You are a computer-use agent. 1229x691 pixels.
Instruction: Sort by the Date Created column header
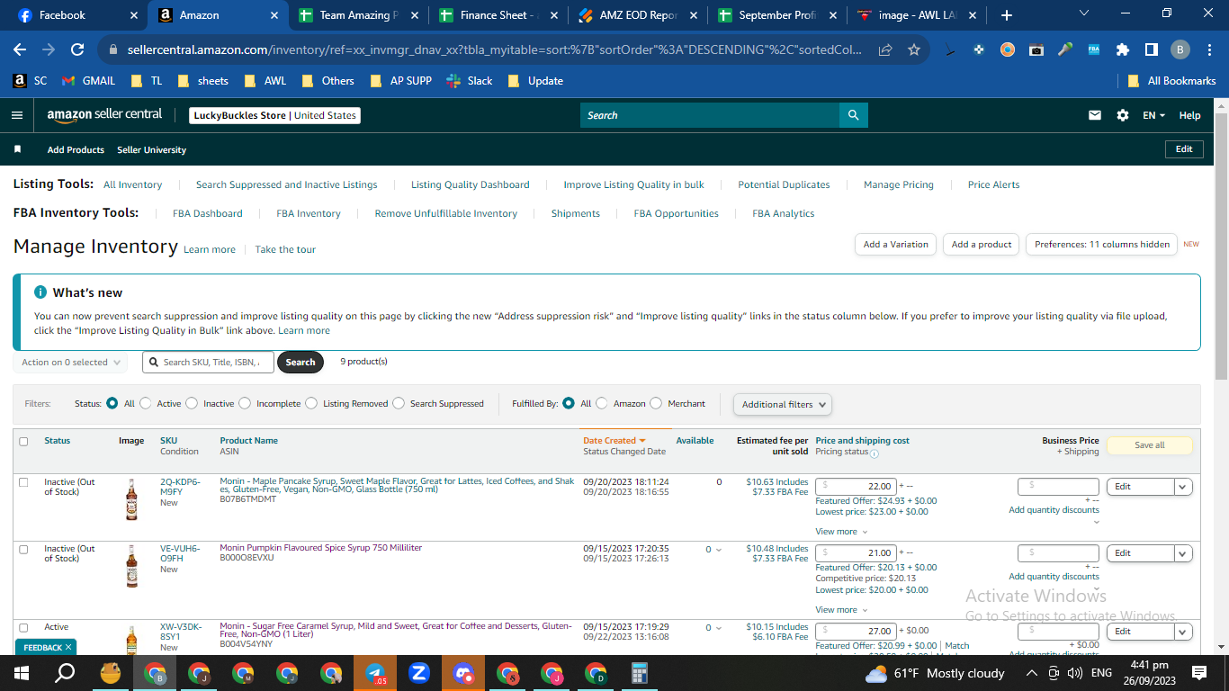pyautogui.click(x=614, y=441)
